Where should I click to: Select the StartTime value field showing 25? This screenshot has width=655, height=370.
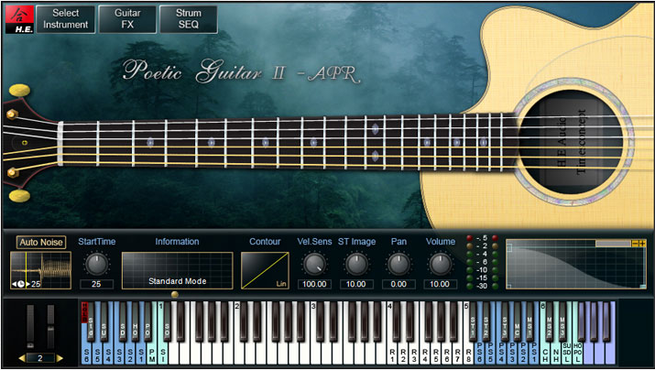point(95,285)
